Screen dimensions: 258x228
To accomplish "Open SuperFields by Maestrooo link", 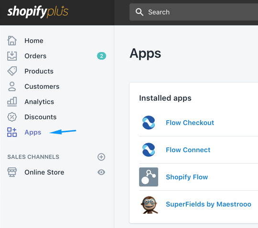I will click(208, 204).
